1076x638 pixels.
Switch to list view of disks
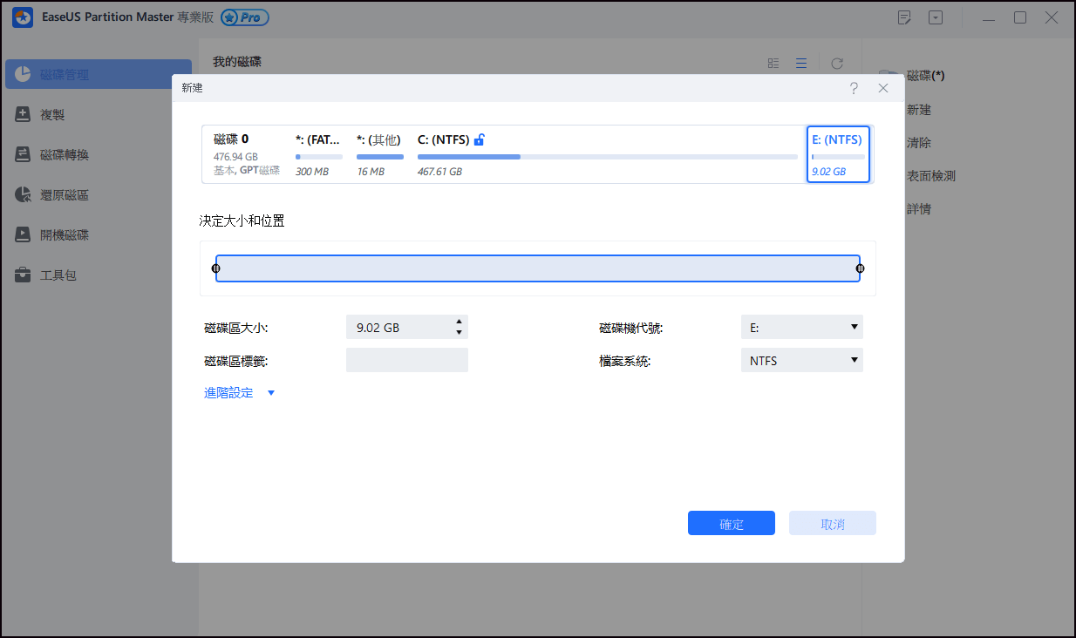801,63
